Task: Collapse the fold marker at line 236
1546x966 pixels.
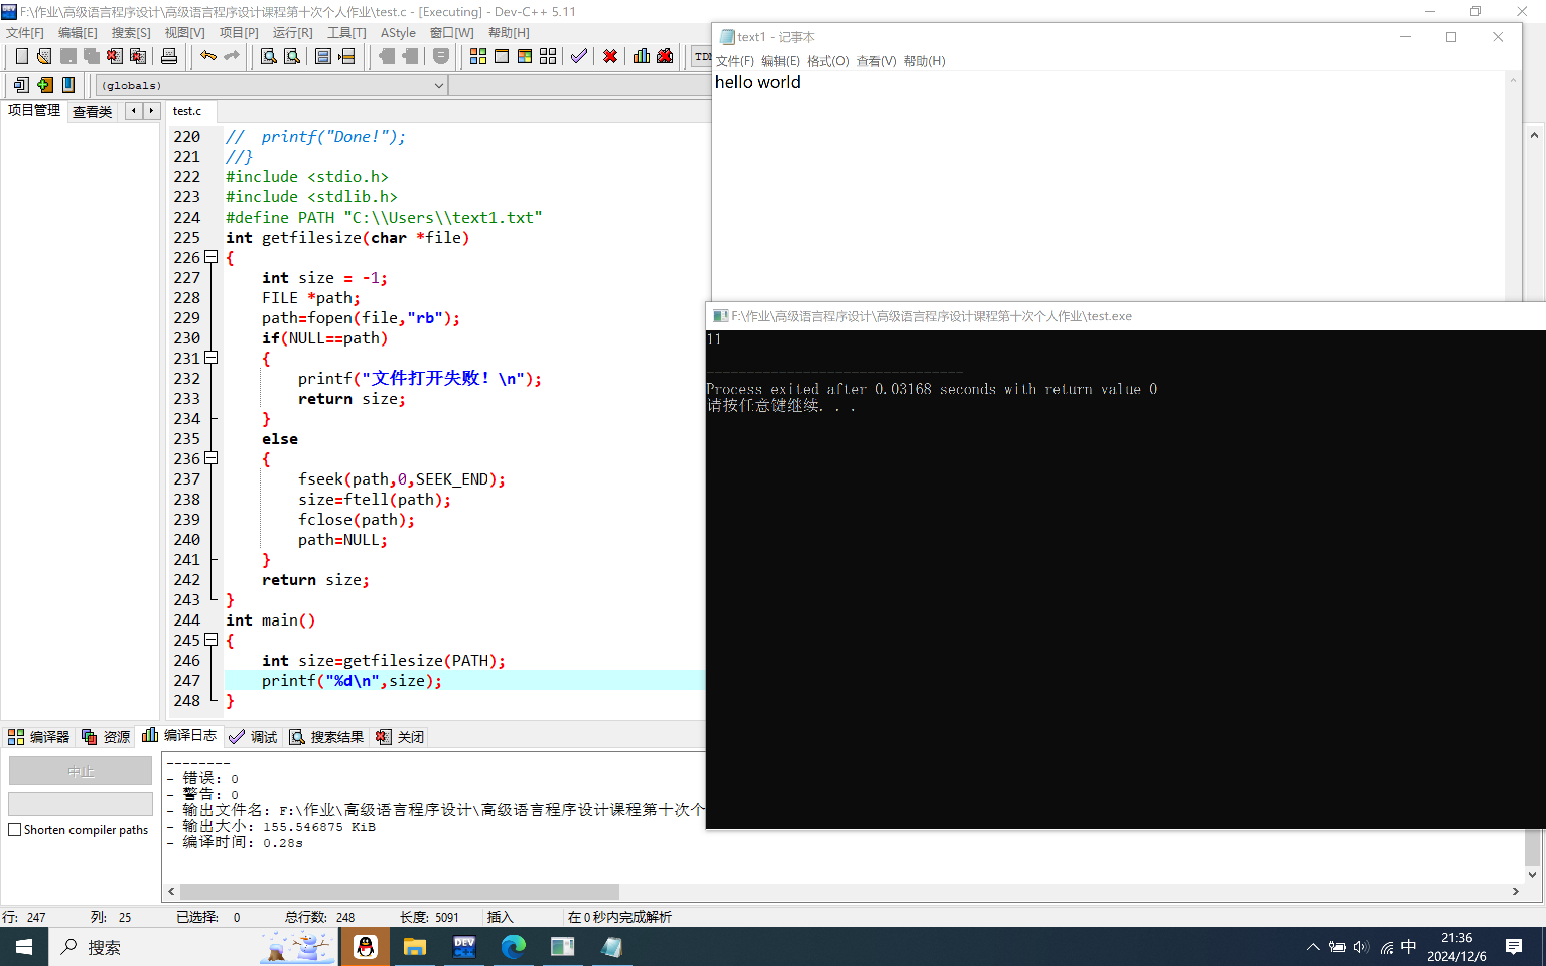Action: [x=211, y=458]
